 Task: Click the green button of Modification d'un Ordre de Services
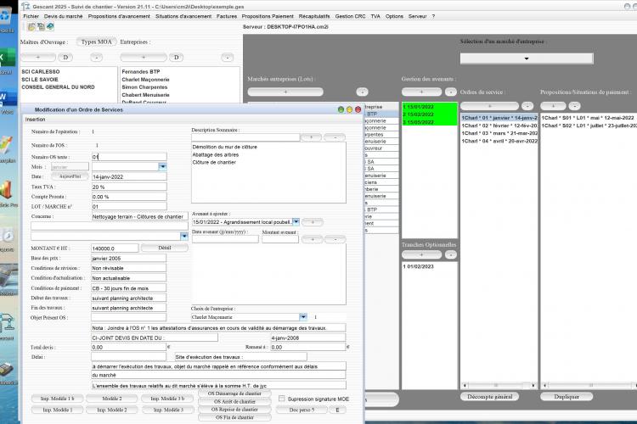tap(341, 109)
